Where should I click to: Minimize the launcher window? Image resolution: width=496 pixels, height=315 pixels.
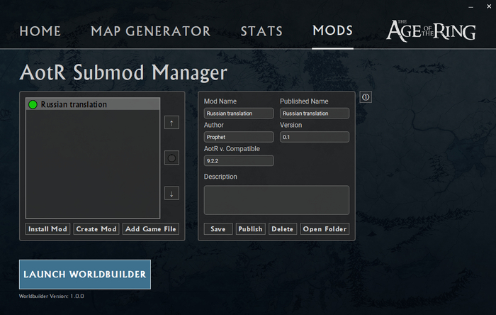coord(470,7)
